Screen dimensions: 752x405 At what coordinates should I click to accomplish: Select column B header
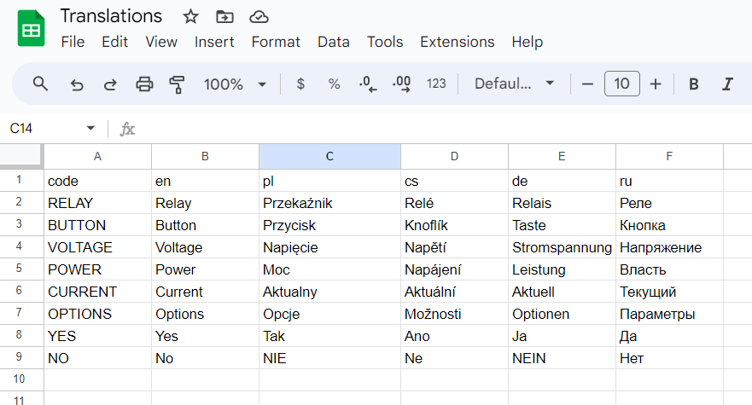(x=205, y=156)
